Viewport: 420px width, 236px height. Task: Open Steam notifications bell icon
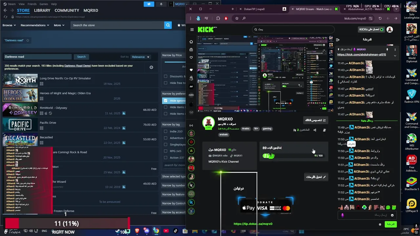161,4
